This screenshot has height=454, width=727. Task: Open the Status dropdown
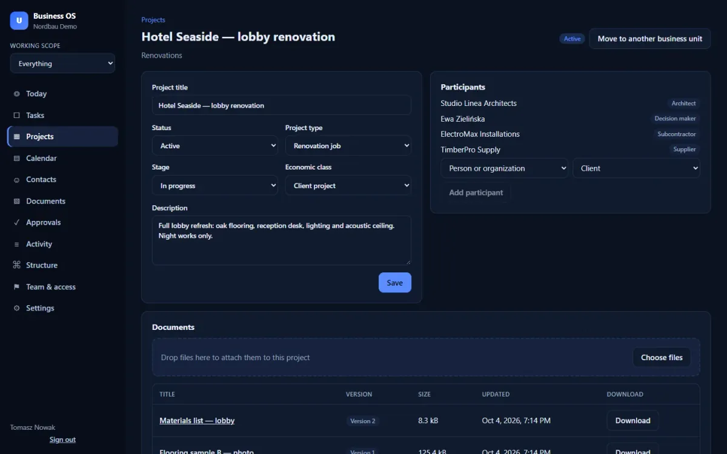(x=215, y=146)
